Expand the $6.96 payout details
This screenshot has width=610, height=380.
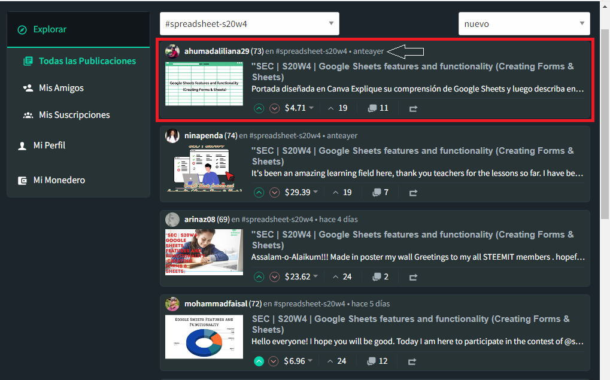[298, 361]
